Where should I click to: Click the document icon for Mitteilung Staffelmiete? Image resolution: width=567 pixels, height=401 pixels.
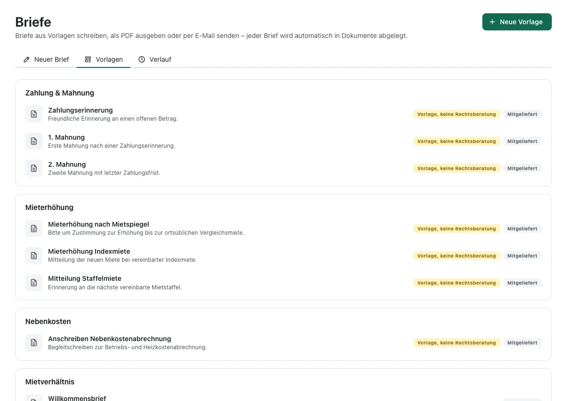click(x=34, y=283)
